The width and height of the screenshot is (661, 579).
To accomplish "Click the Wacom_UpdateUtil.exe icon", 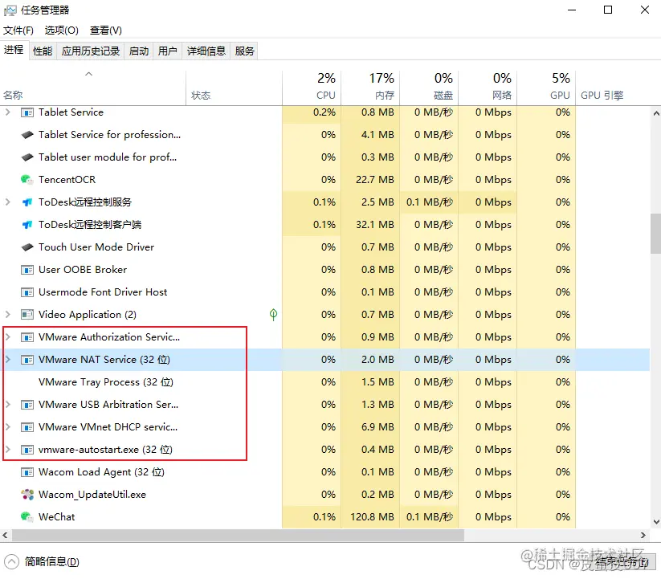I will point(27,495).
